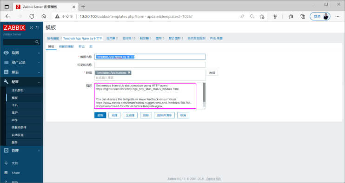Expand the 监测 monitoring menu
Viewport: 345px width, 183px height.
point(21,53)
